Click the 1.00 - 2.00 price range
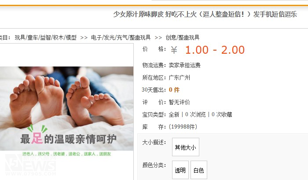This screenshot has width=308, height=180. [215, 50]
